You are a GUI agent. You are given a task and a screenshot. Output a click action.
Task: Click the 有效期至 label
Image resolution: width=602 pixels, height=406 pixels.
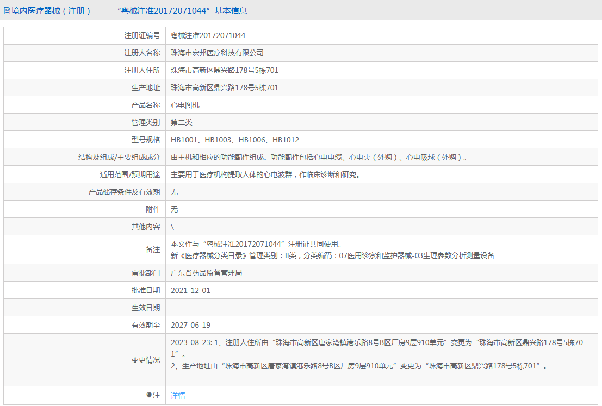coord(146,326)
